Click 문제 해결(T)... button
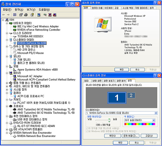This screenshot has height=147, width=162. pyautogui.click(x=130, y=136)
